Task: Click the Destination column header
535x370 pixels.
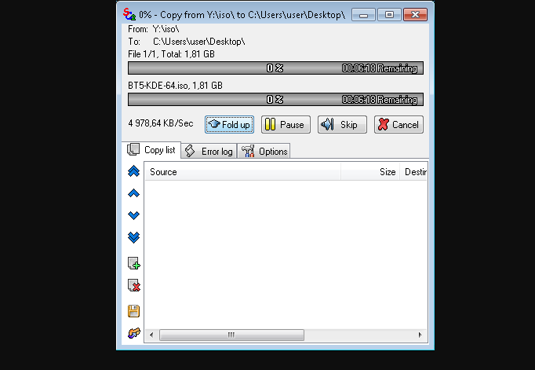Action: point(413,172)
